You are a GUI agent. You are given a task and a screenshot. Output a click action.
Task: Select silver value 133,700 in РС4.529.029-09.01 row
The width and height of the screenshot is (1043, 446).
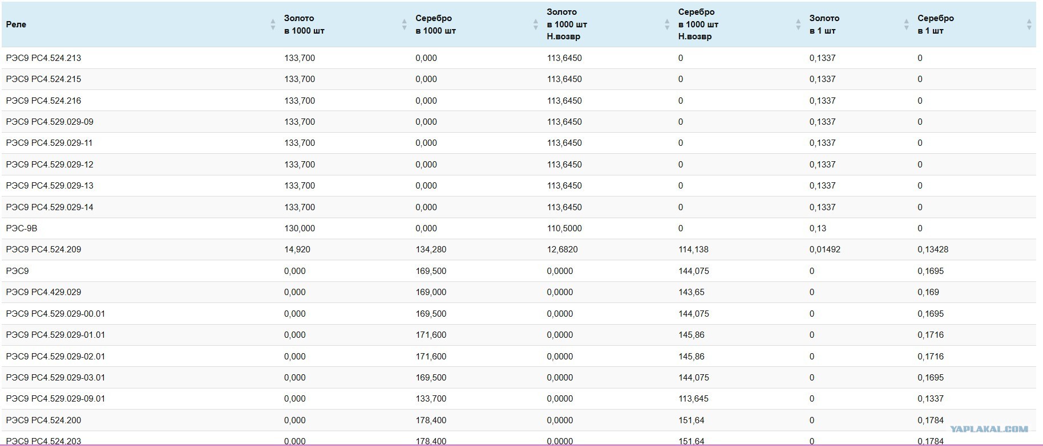[431, 399]
